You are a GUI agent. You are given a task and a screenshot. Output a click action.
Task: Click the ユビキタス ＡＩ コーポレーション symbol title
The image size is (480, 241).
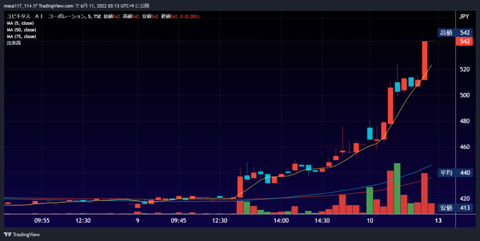45,16
